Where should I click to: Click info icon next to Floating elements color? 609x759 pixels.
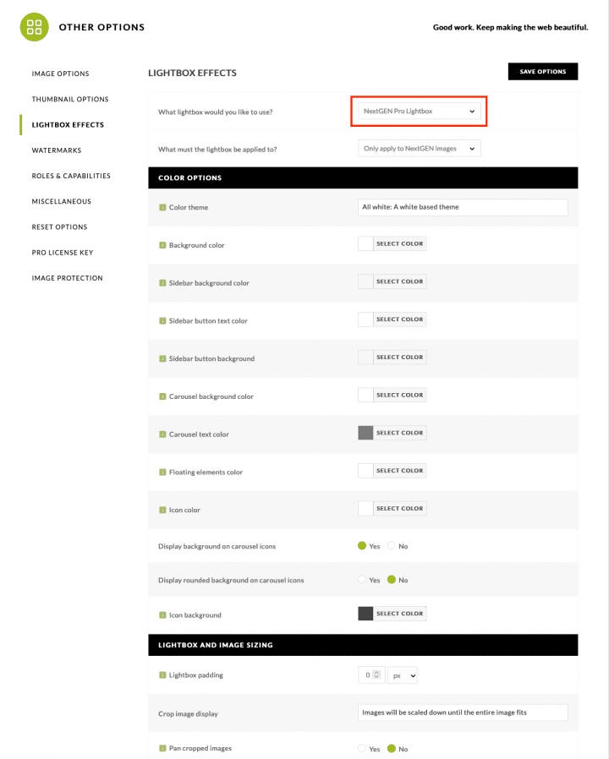coord(162,472)
